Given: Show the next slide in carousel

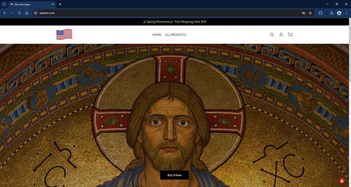Looking at the screenshot, I should (343, 169).
